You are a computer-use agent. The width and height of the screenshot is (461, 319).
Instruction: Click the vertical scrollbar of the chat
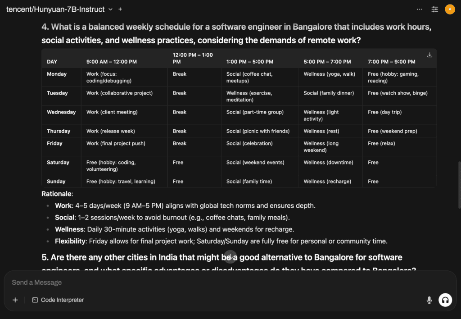pos(459,185)
